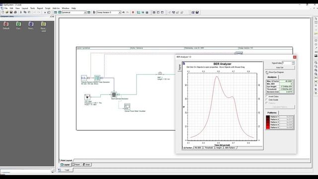The height and width of the screenshot is (179, 318).
Task: Click the graph info icon in BER Analyzer plot corner
Action: coord(184,64)
